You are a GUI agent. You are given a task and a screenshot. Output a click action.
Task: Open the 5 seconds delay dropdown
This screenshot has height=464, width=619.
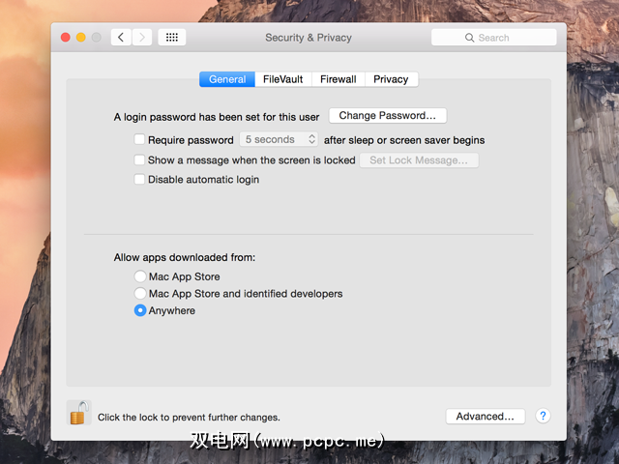coord(279,139)
